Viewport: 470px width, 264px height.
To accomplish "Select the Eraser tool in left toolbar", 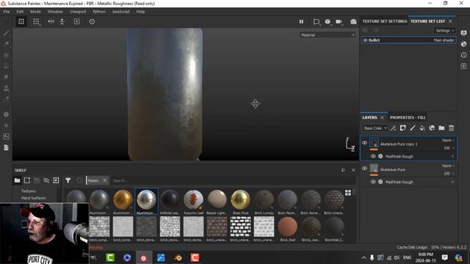I will [x=6, y=44].
